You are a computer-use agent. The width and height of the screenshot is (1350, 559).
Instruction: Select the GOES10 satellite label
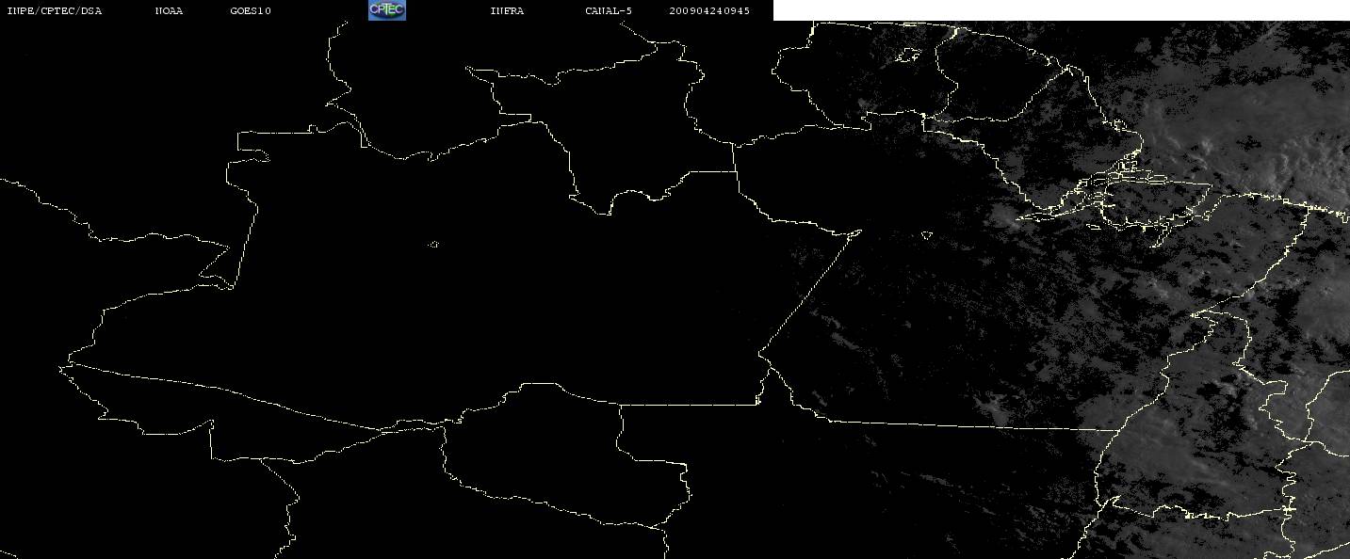[x=250, y=11]
